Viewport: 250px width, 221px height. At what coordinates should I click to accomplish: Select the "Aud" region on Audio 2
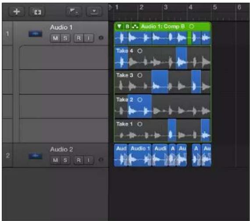click(121, 155)
